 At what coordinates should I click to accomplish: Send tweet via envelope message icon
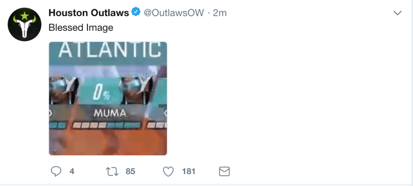point(225,171)
